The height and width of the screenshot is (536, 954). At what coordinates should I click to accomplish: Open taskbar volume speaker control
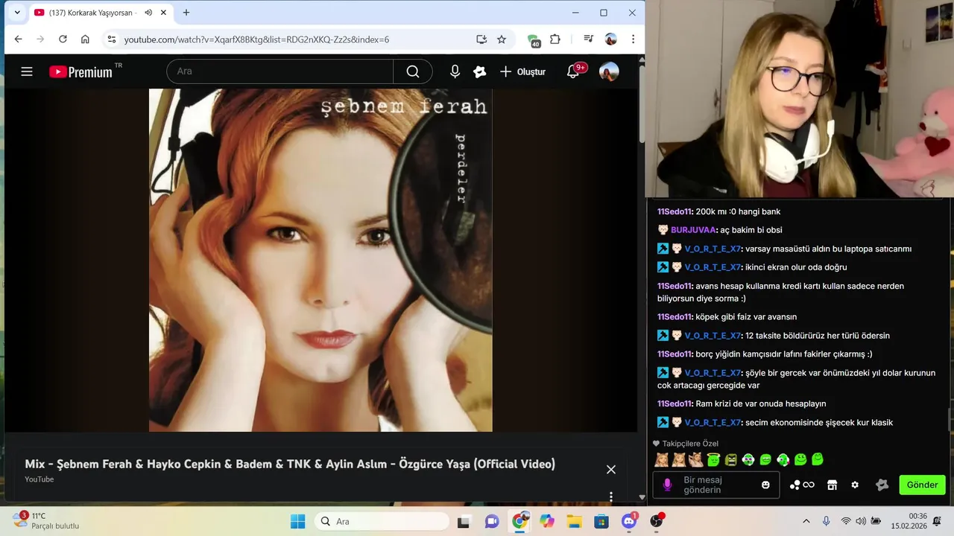coord(861,521)
